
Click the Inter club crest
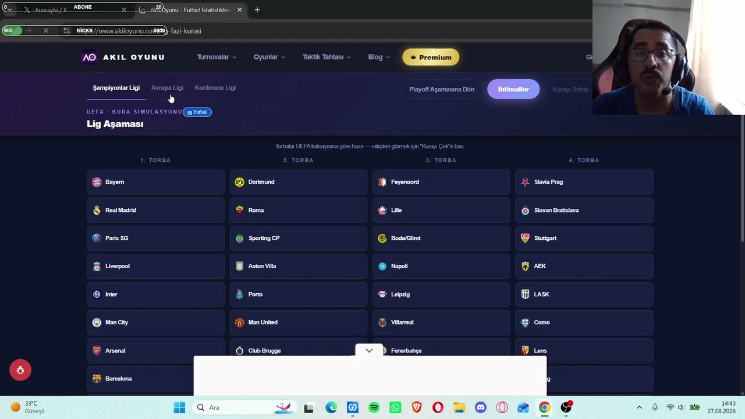97,294
